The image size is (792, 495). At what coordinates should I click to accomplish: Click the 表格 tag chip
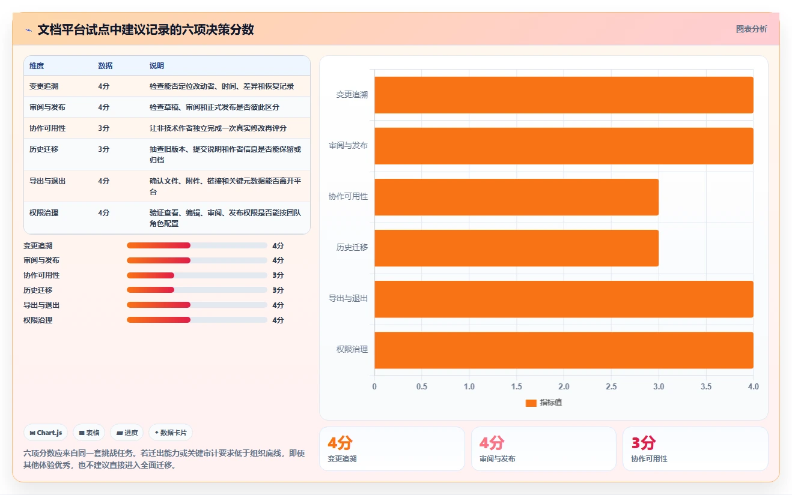(89, 433)
